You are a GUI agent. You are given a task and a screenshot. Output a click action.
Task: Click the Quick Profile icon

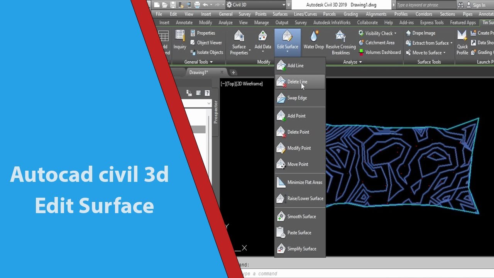462,36
